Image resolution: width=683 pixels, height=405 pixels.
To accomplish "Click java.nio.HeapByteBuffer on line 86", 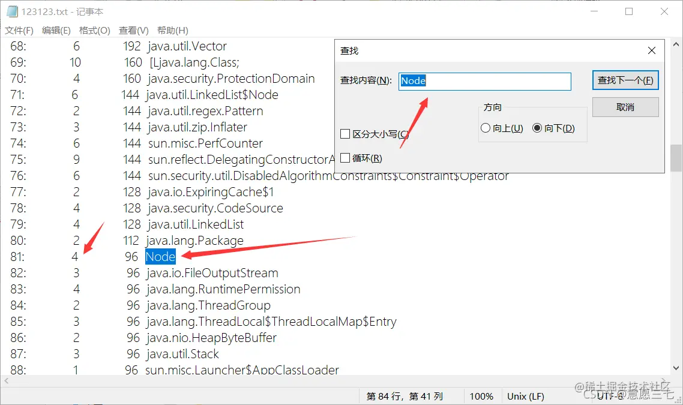I will click(211, 338).
